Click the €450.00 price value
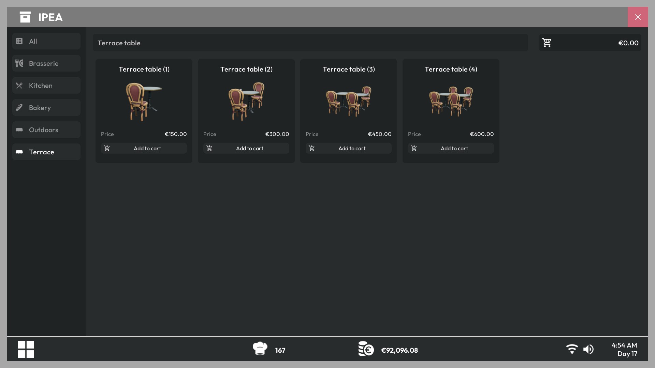Screen dimensions: 655x368 pos(380,134)
